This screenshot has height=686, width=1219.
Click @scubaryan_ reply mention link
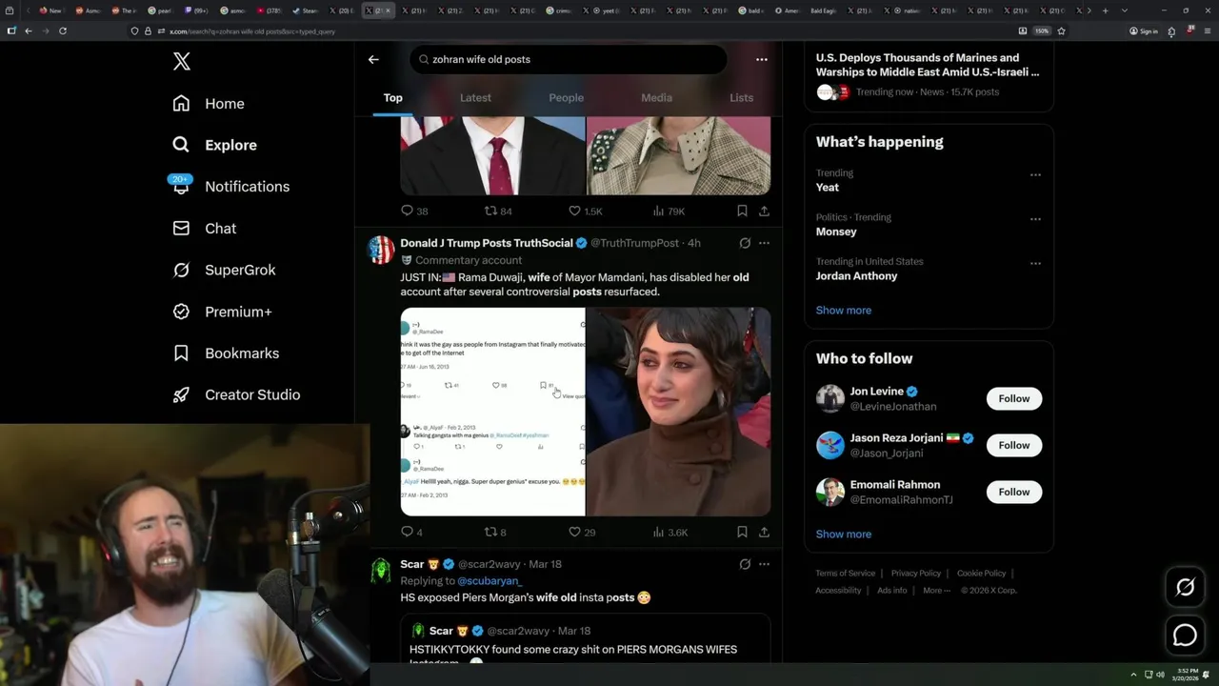(490, 580)
